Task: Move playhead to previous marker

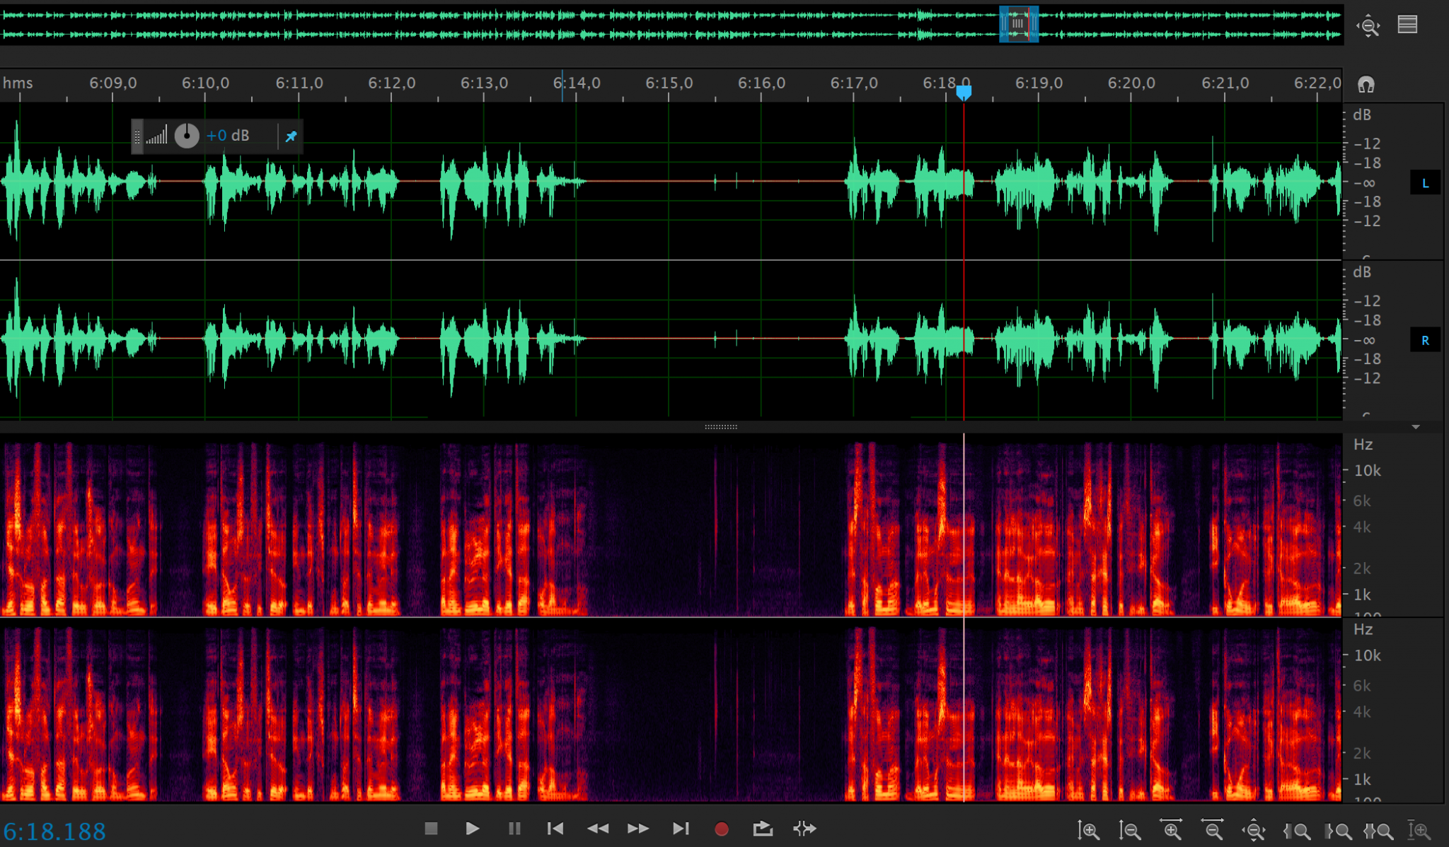Action: click(555, 829)
